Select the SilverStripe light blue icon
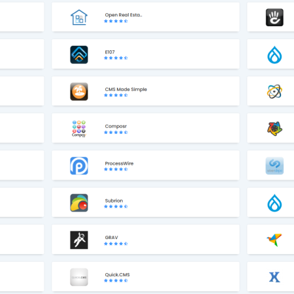This screenshot has height=294, width=294. click(274, 166)
